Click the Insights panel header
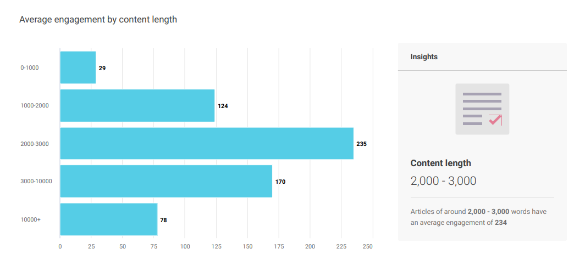Viewport: 585px width, 277px height. coord(424,56)
